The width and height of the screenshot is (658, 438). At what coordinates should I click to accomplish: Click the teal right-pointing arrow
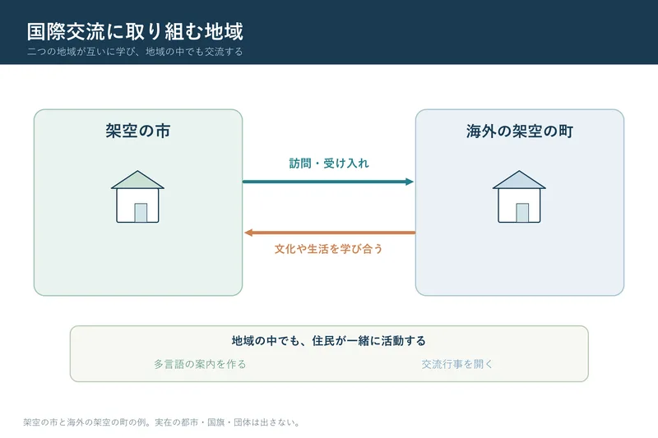328,182
